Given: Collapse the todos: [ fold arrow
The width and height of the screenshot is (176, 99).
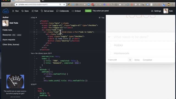Looking at the screenshot, I should (x=37, y=59).
